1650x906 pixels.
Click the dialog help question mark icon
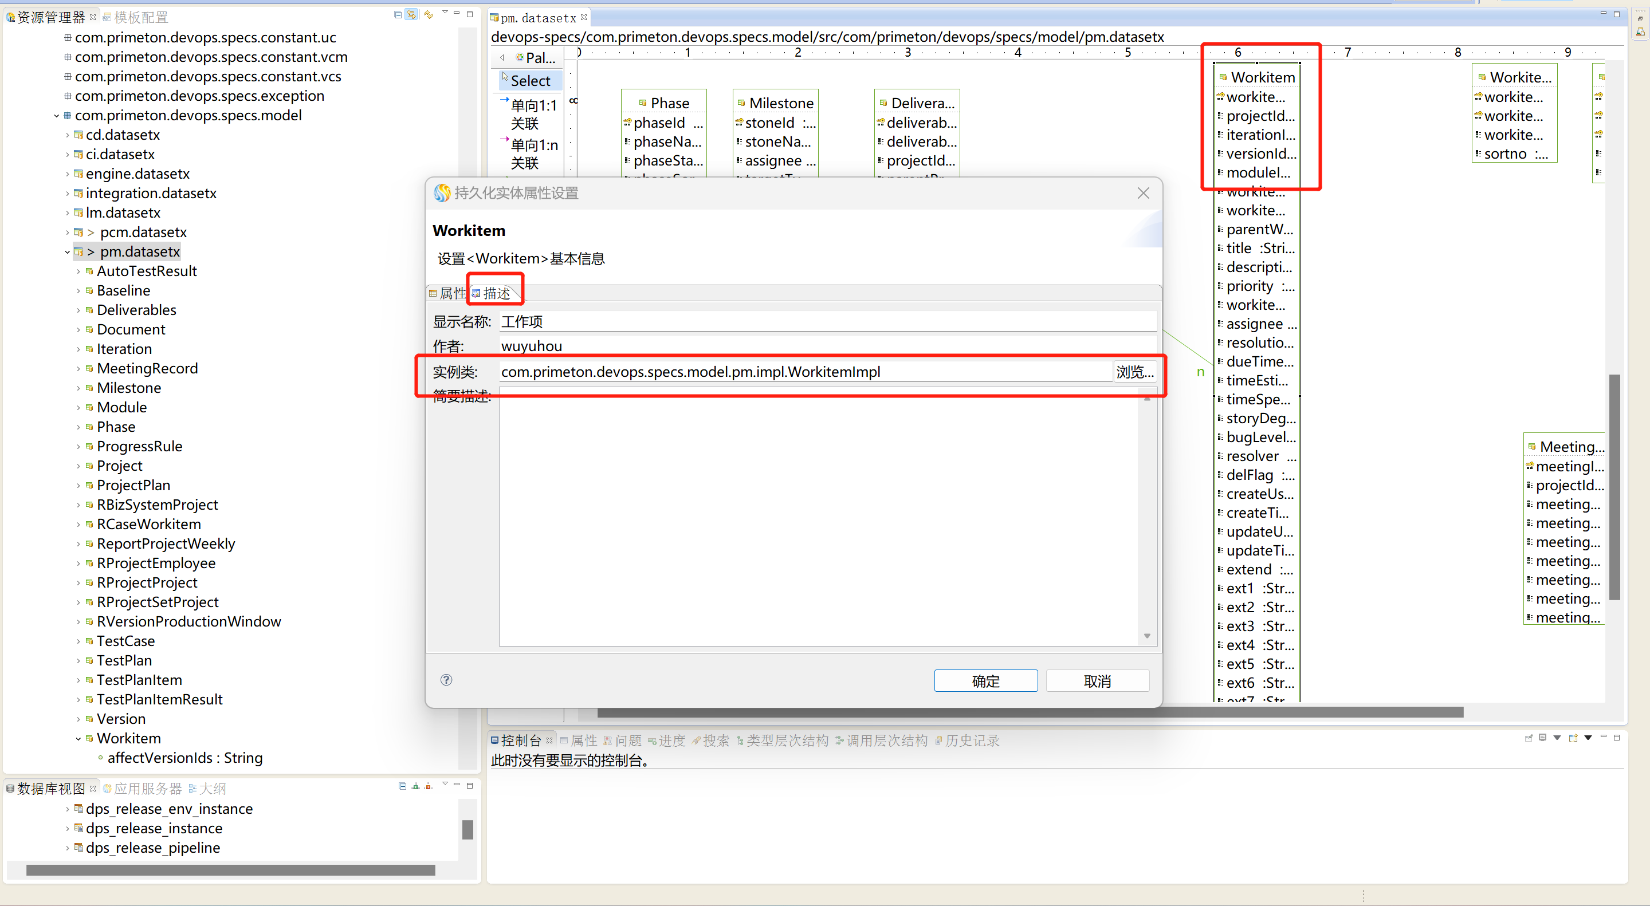click(446, 680)
